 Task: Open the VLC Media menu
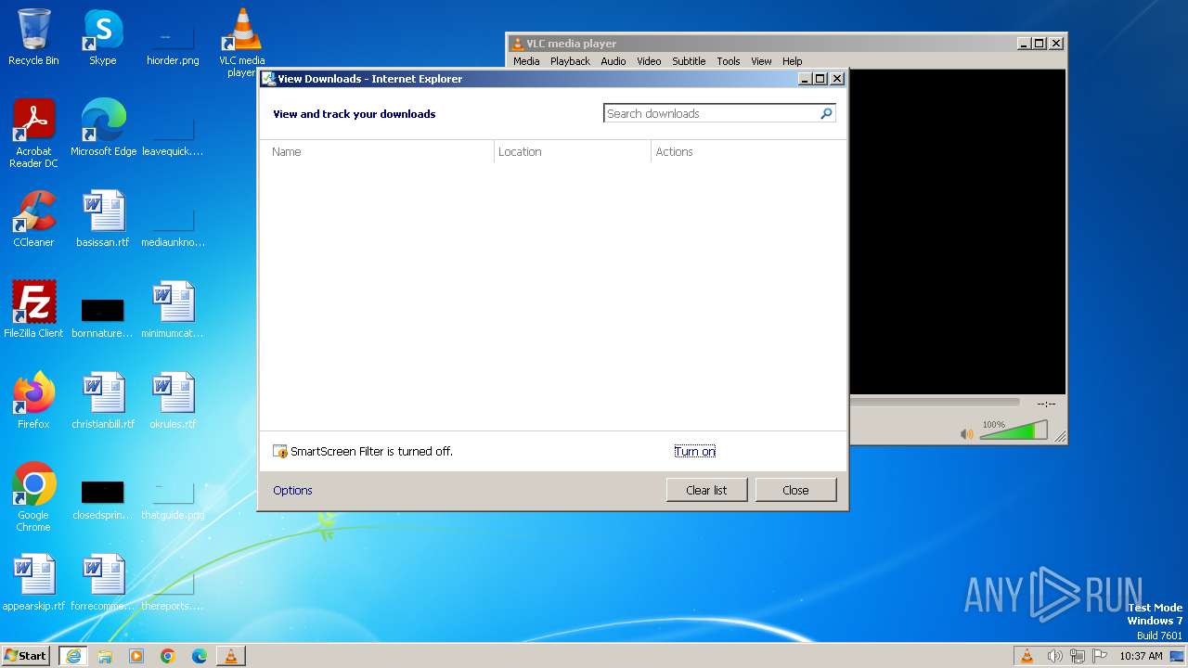coord(526,61)
